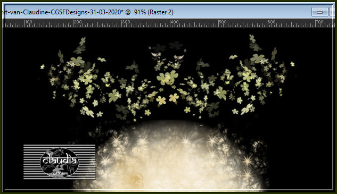Click the isolated small flower far left
Image resolution: width=337 pixels, height=194 pixels.
tap(43, 67)
